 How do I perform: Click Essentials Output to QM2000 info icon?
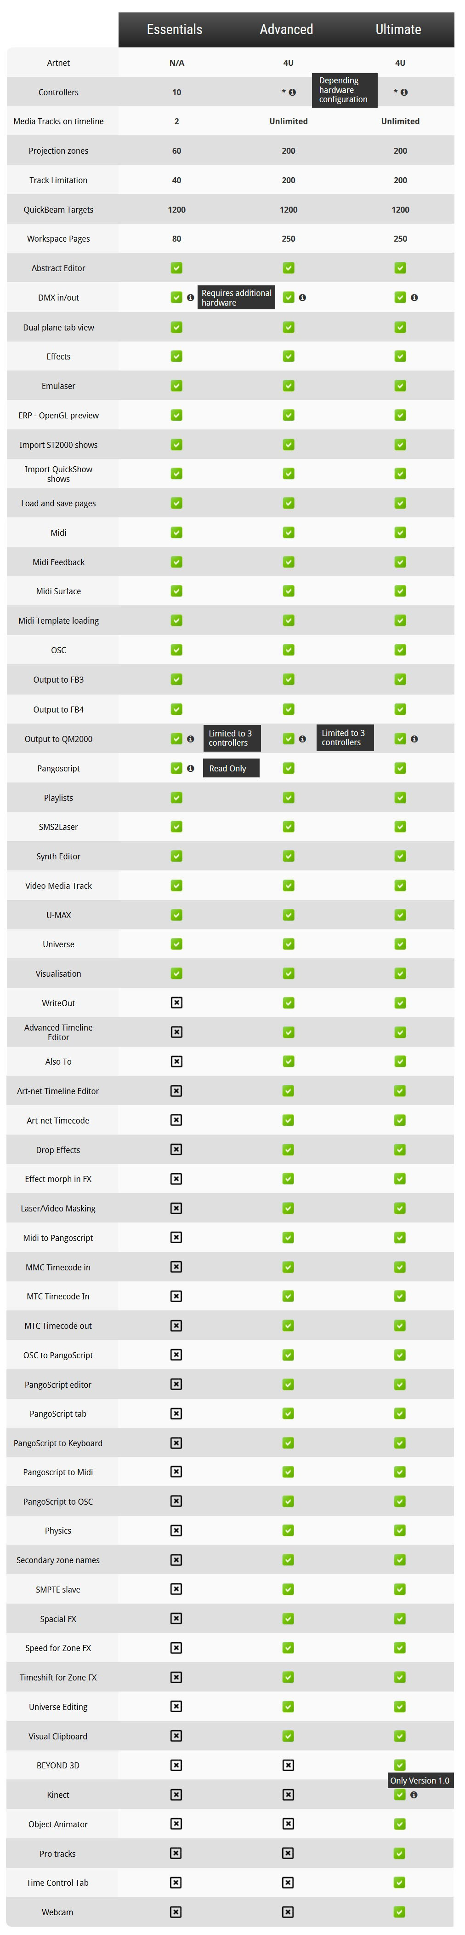[x=191, y=739]
